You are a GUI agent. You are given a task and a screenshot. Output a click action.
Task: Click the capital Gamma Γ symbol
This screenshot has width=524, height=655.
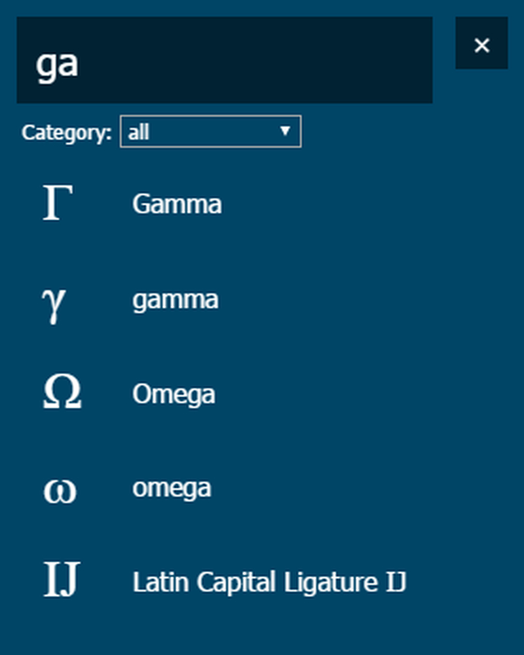tap(58, 202)
